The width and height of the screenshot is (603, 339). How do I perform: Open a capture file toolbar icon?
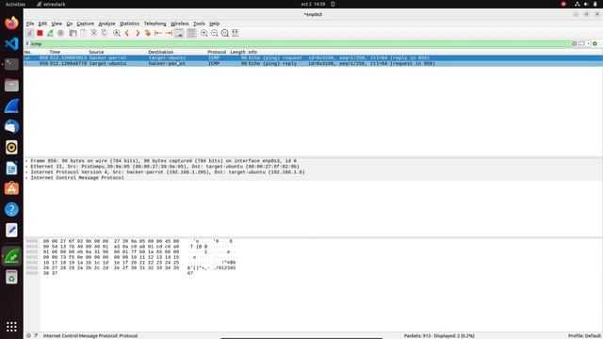pyautogui.click(x=73, y=33)
